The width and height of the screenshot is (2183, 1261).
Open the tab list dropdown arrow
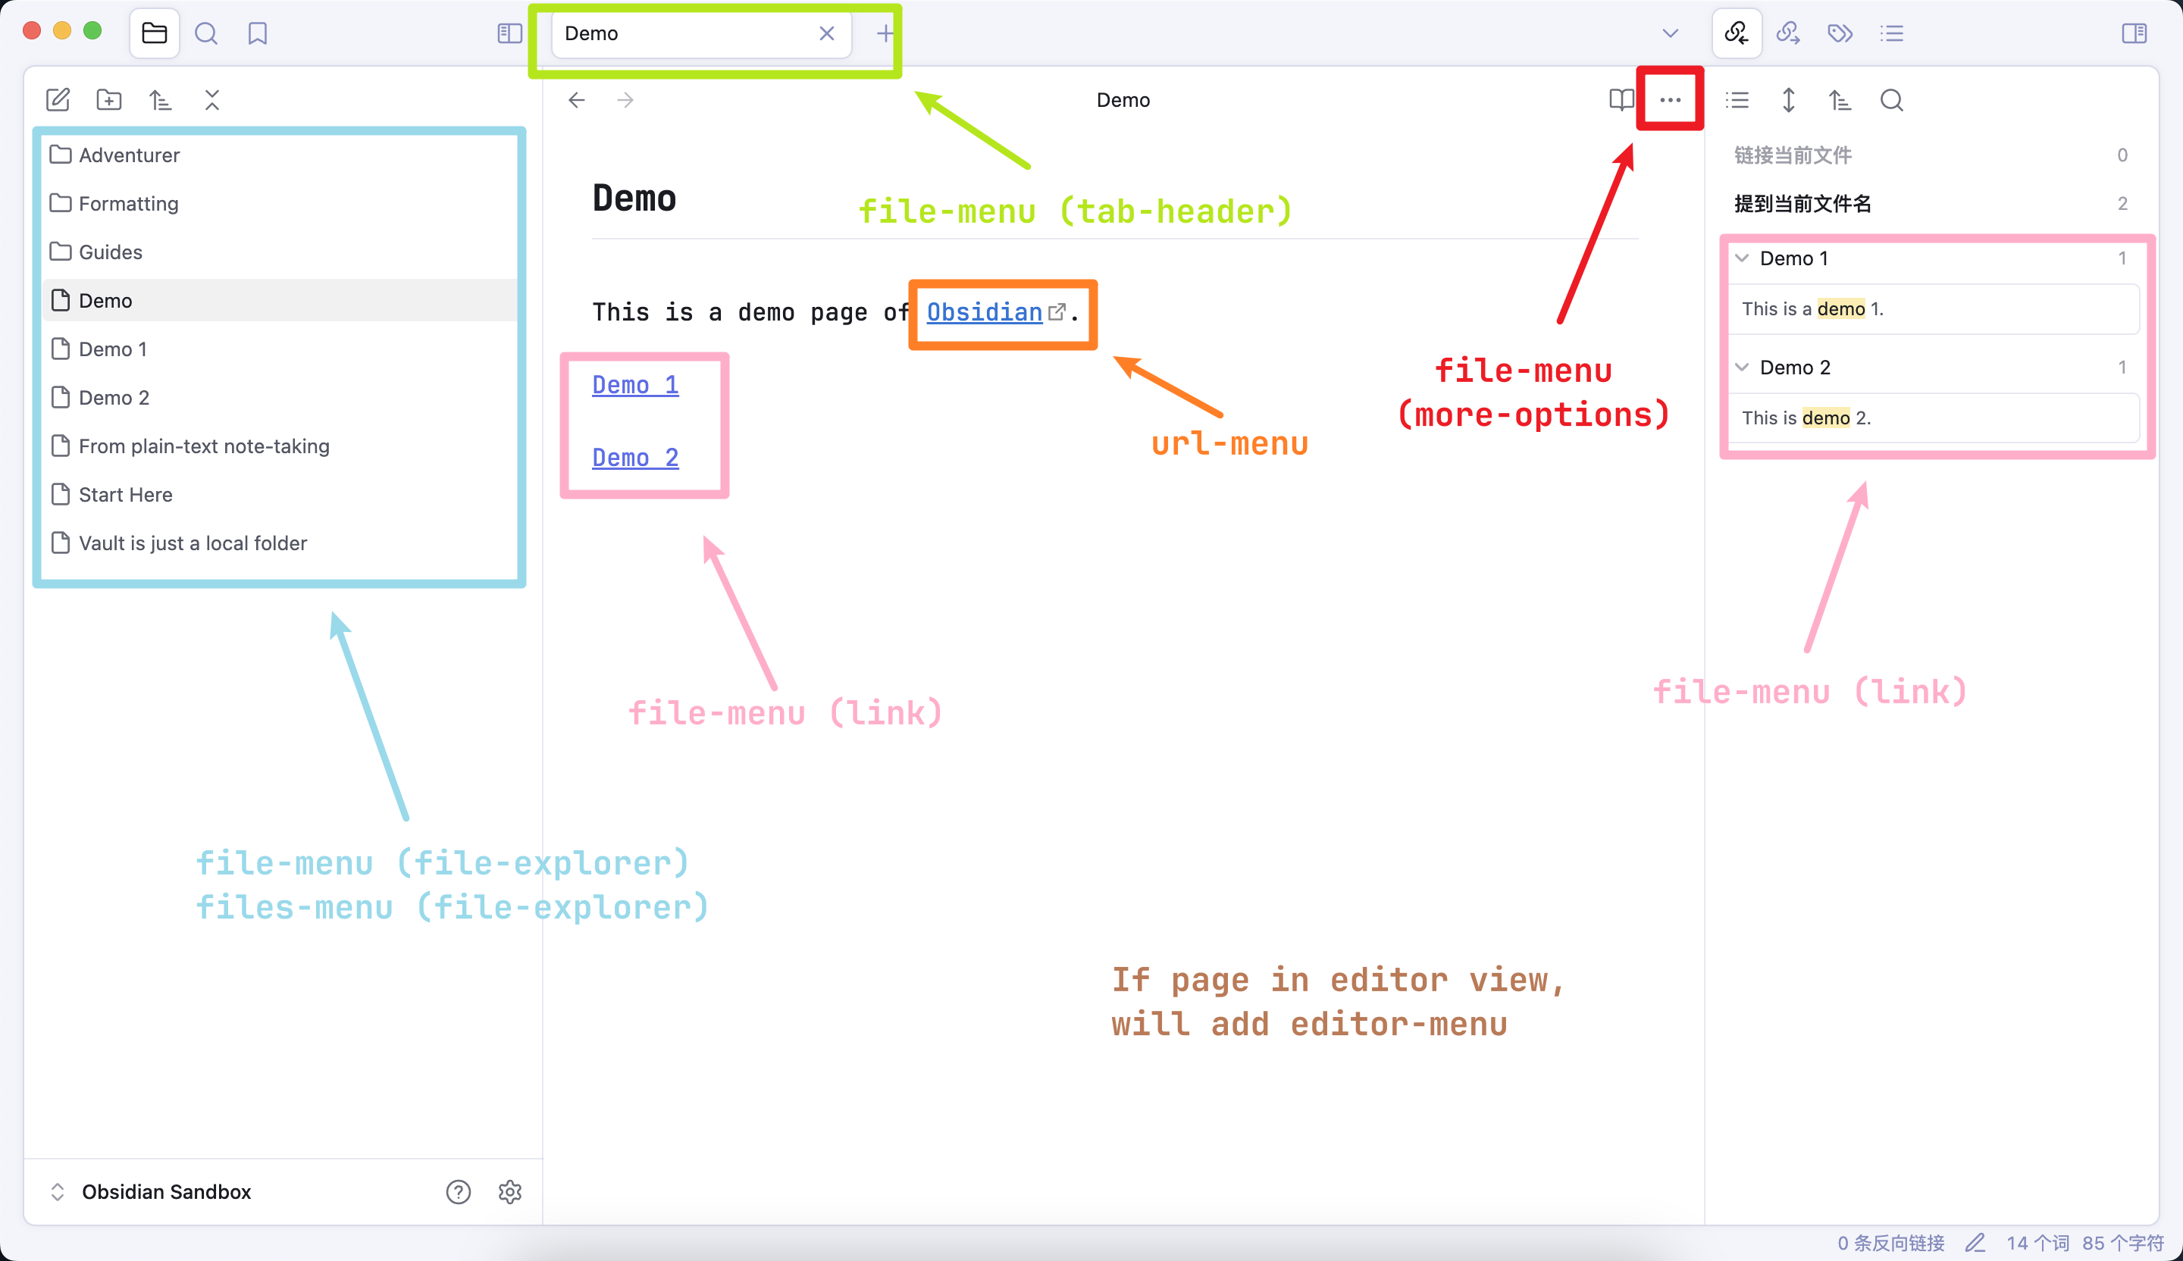tap(1670, 33)
